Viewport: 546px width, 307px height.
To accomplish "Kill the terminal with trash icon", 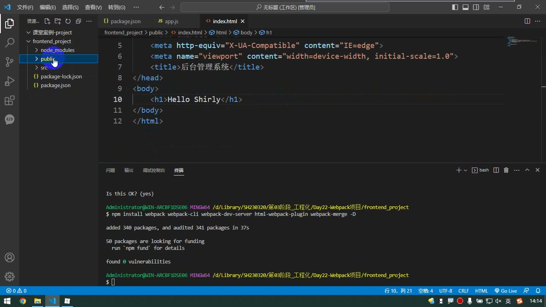I will click(x=506, y=170).
